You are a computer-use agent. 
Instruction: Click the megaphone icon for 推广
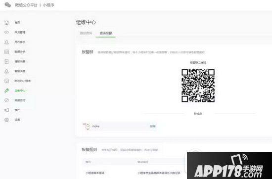(x=6, y=110)
